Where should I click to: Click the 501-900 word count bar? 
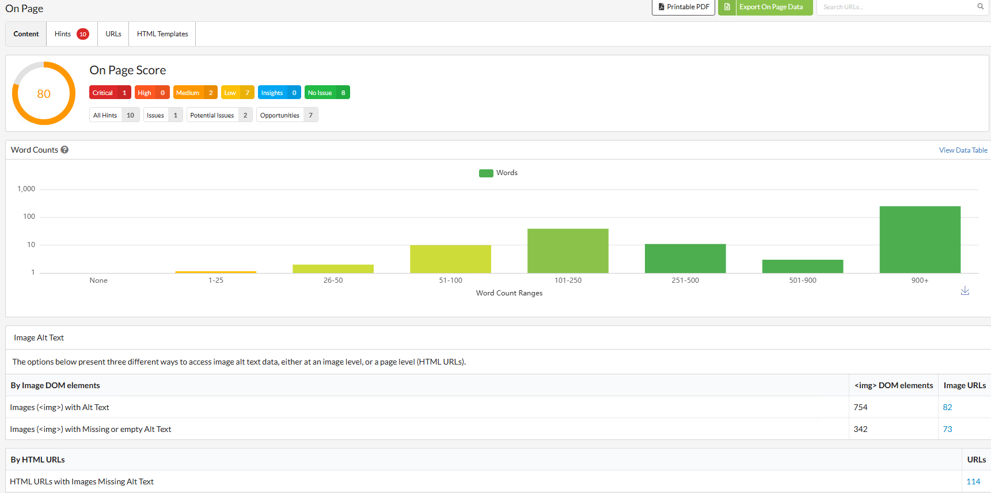point(803,266)
